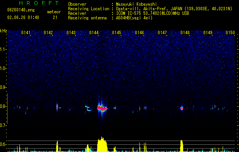Click the 0.7 kHz axis label
Screen dimensions: 239x152
tap(3, 125)
